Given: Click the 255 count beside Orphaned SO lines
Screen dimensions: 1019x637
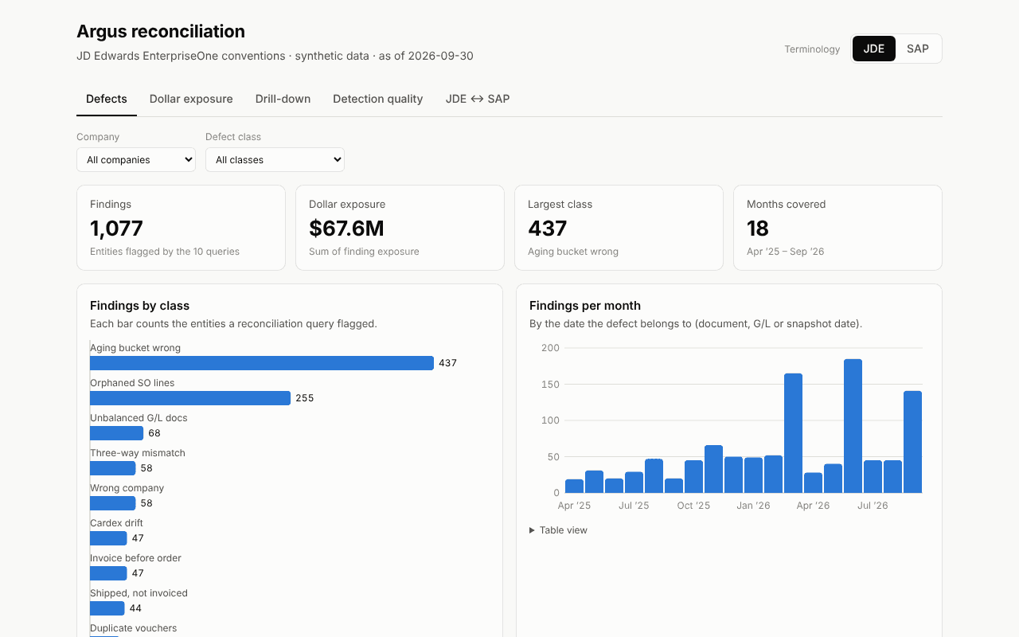Looking at the screenshot, I should (305, 398).
